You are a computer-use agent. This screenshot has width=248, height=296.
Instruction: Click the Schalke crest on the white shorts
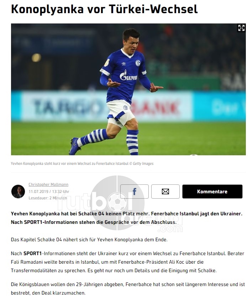click(x=126, y=108)
